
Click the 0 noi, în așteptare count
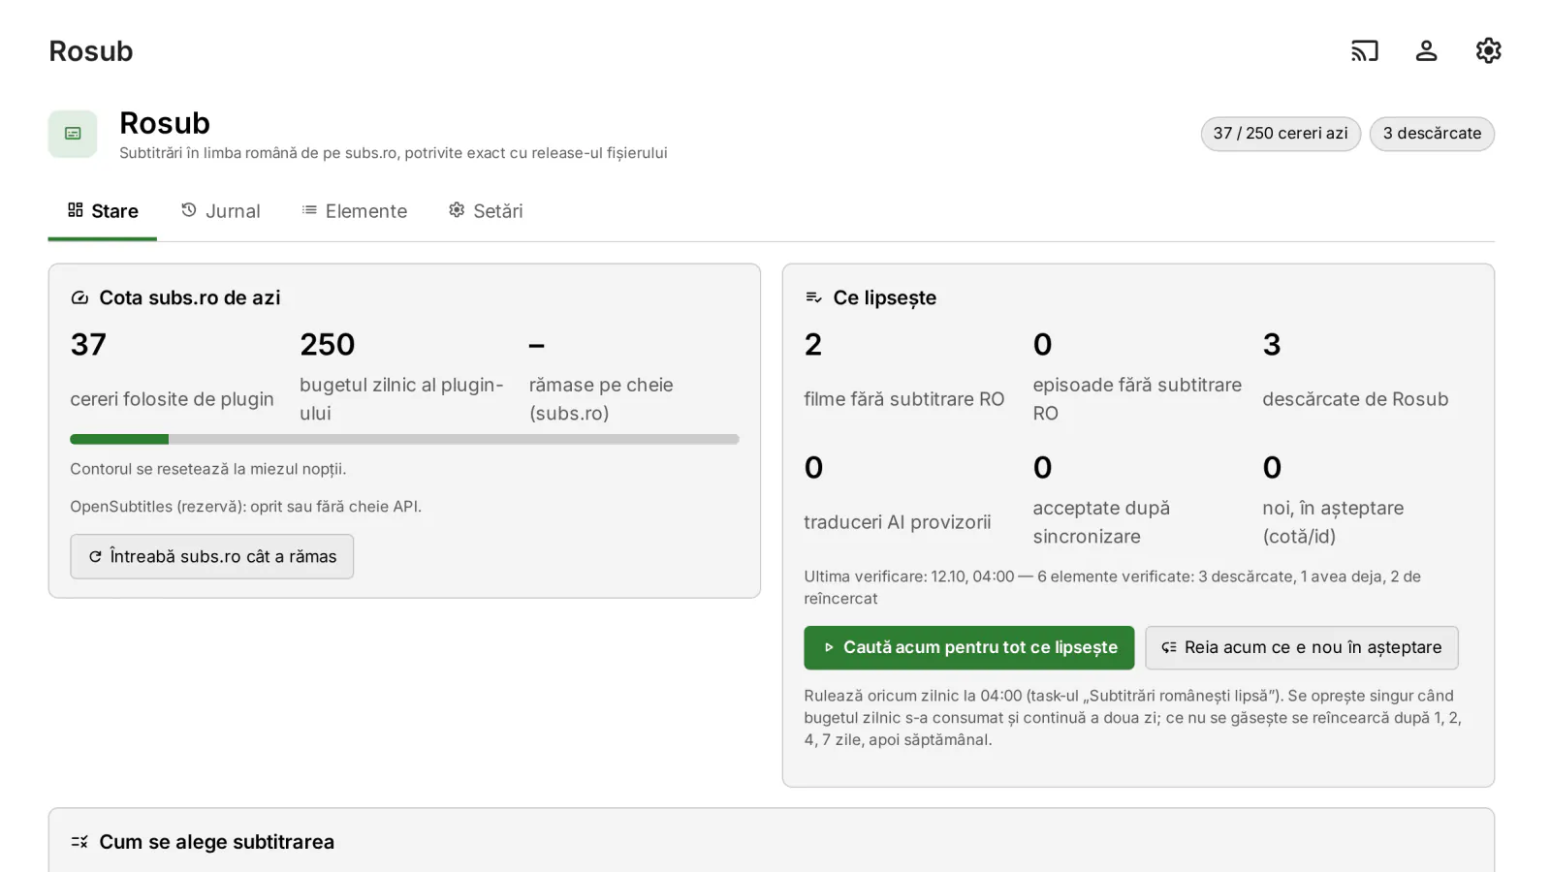tap(1272, 468)
